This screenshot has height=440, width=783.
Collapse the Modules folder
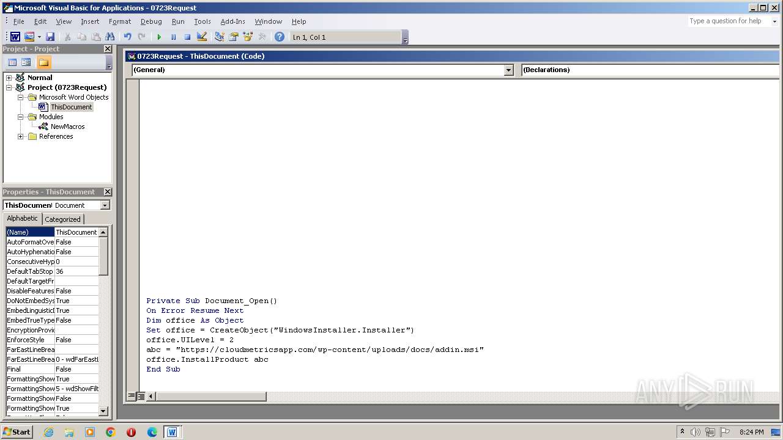(20, 117)
